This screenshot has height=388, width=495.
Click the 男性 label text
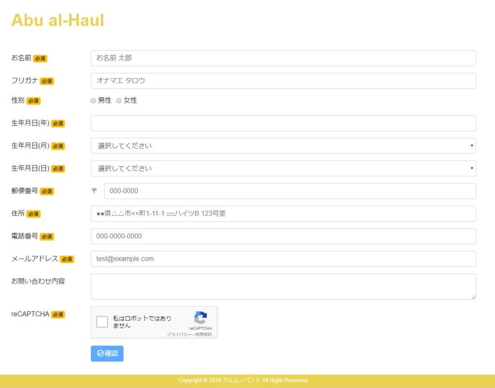coord(104,100)
